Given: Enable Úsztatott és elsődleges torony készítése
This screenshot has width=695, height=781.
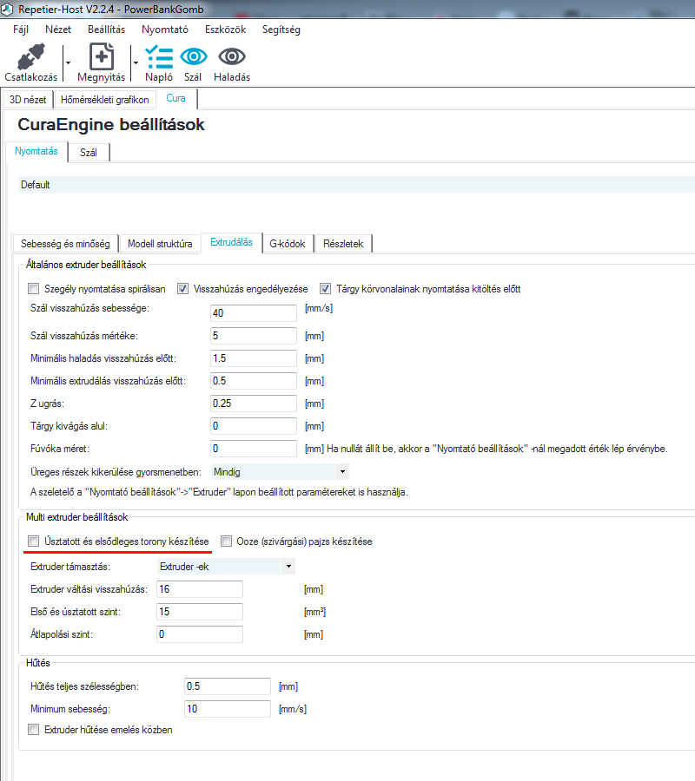Looking at the screenshot, I should (33, 541).
